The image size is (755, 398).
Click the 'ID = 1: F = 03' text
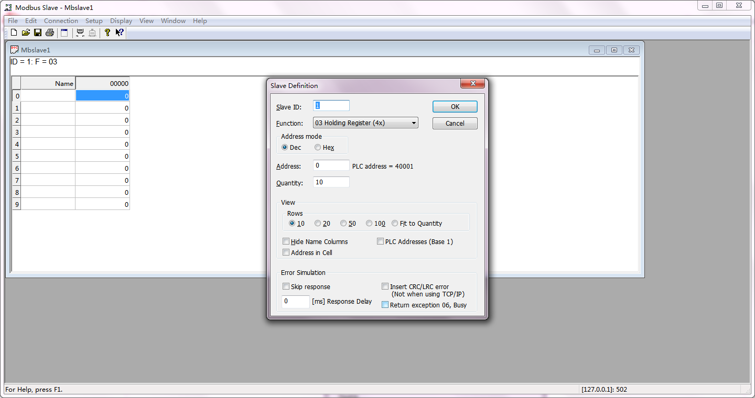34,62
